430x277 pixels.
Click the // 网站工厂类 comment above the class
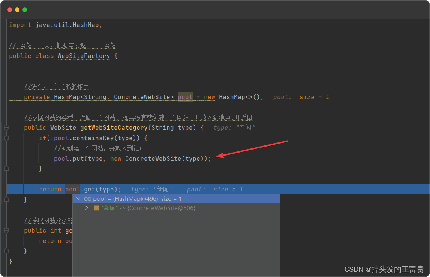(x=63, y=45)
